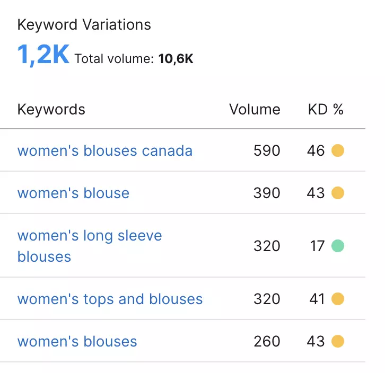Viewport: 385px width, 373px height.
Task: Click the KD value 17
Action: [318, 246]
